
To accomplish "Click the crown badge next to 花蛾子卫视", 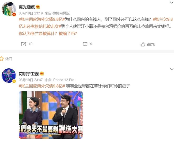I will [42, 74].
